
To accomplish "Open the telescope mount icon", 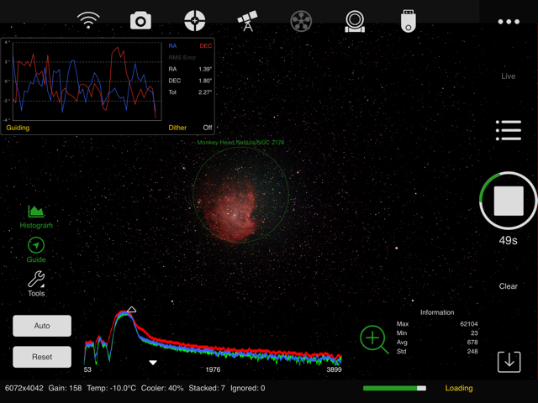I will pos(247,21).
